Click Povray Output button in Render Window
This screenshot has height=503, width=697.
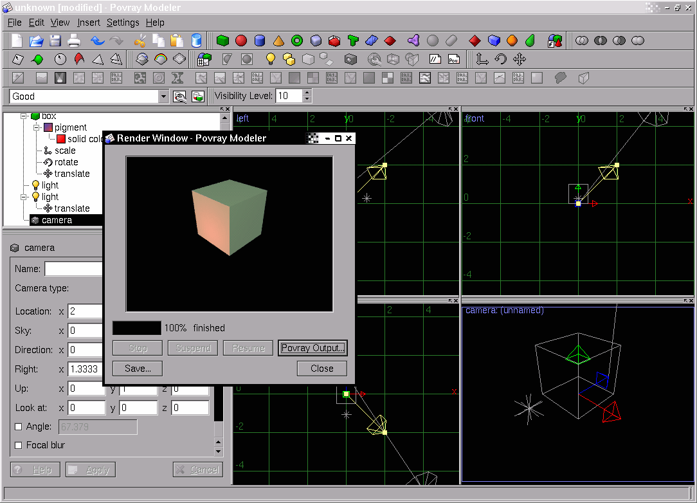[312, 348]
